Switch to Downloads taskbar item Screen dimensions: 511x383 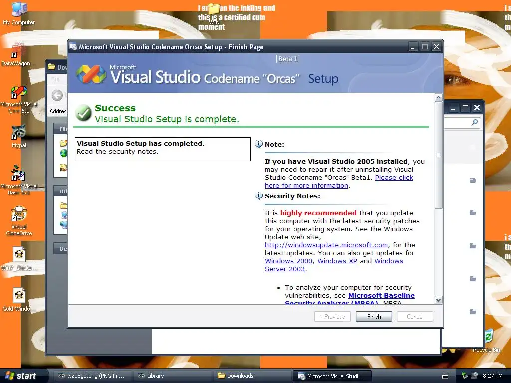(x=253, y=376)
